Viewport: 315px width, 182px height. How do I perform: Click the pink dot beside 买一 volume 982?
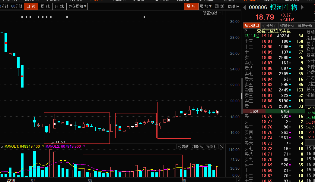290,116
